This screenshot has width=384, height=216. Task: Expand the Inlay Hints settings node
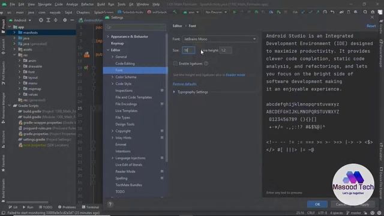112,138
